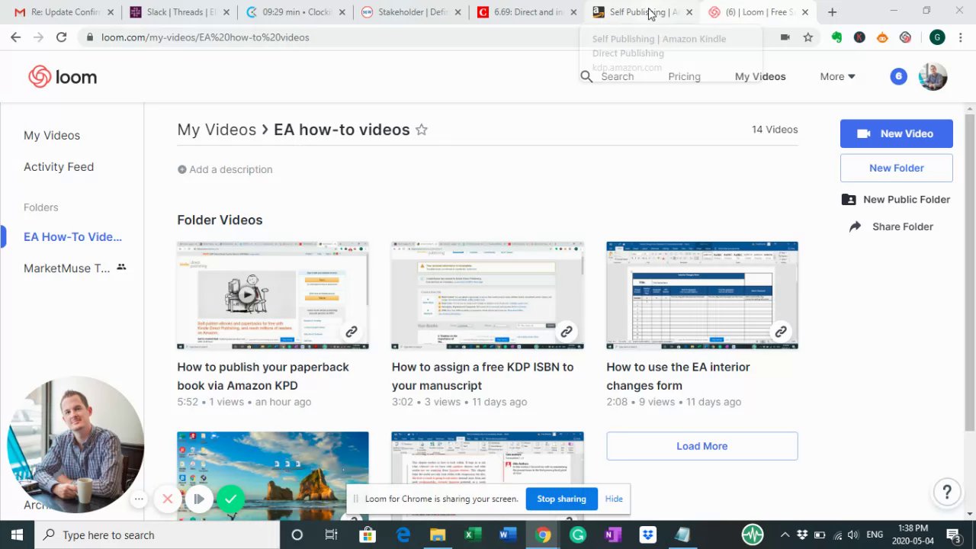The width and height of the screenshot is (976, 549).
Task: Open the notifications badge showing 6
Action: click(x=898, y=76)
